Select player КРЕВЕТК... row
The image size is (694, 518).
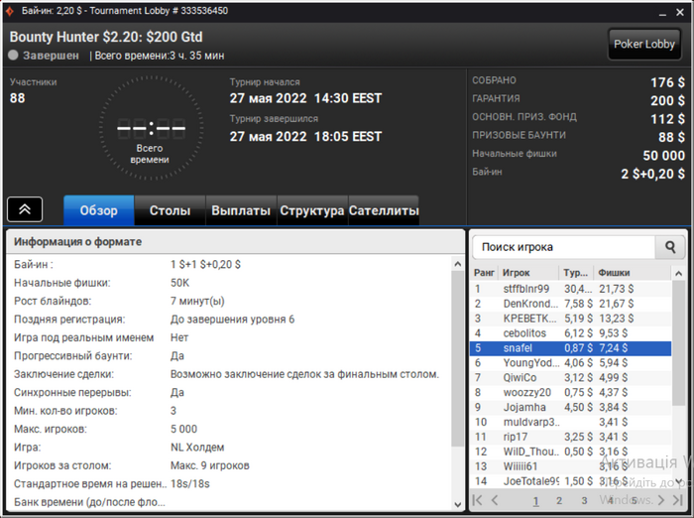click(x=570, y=319)
